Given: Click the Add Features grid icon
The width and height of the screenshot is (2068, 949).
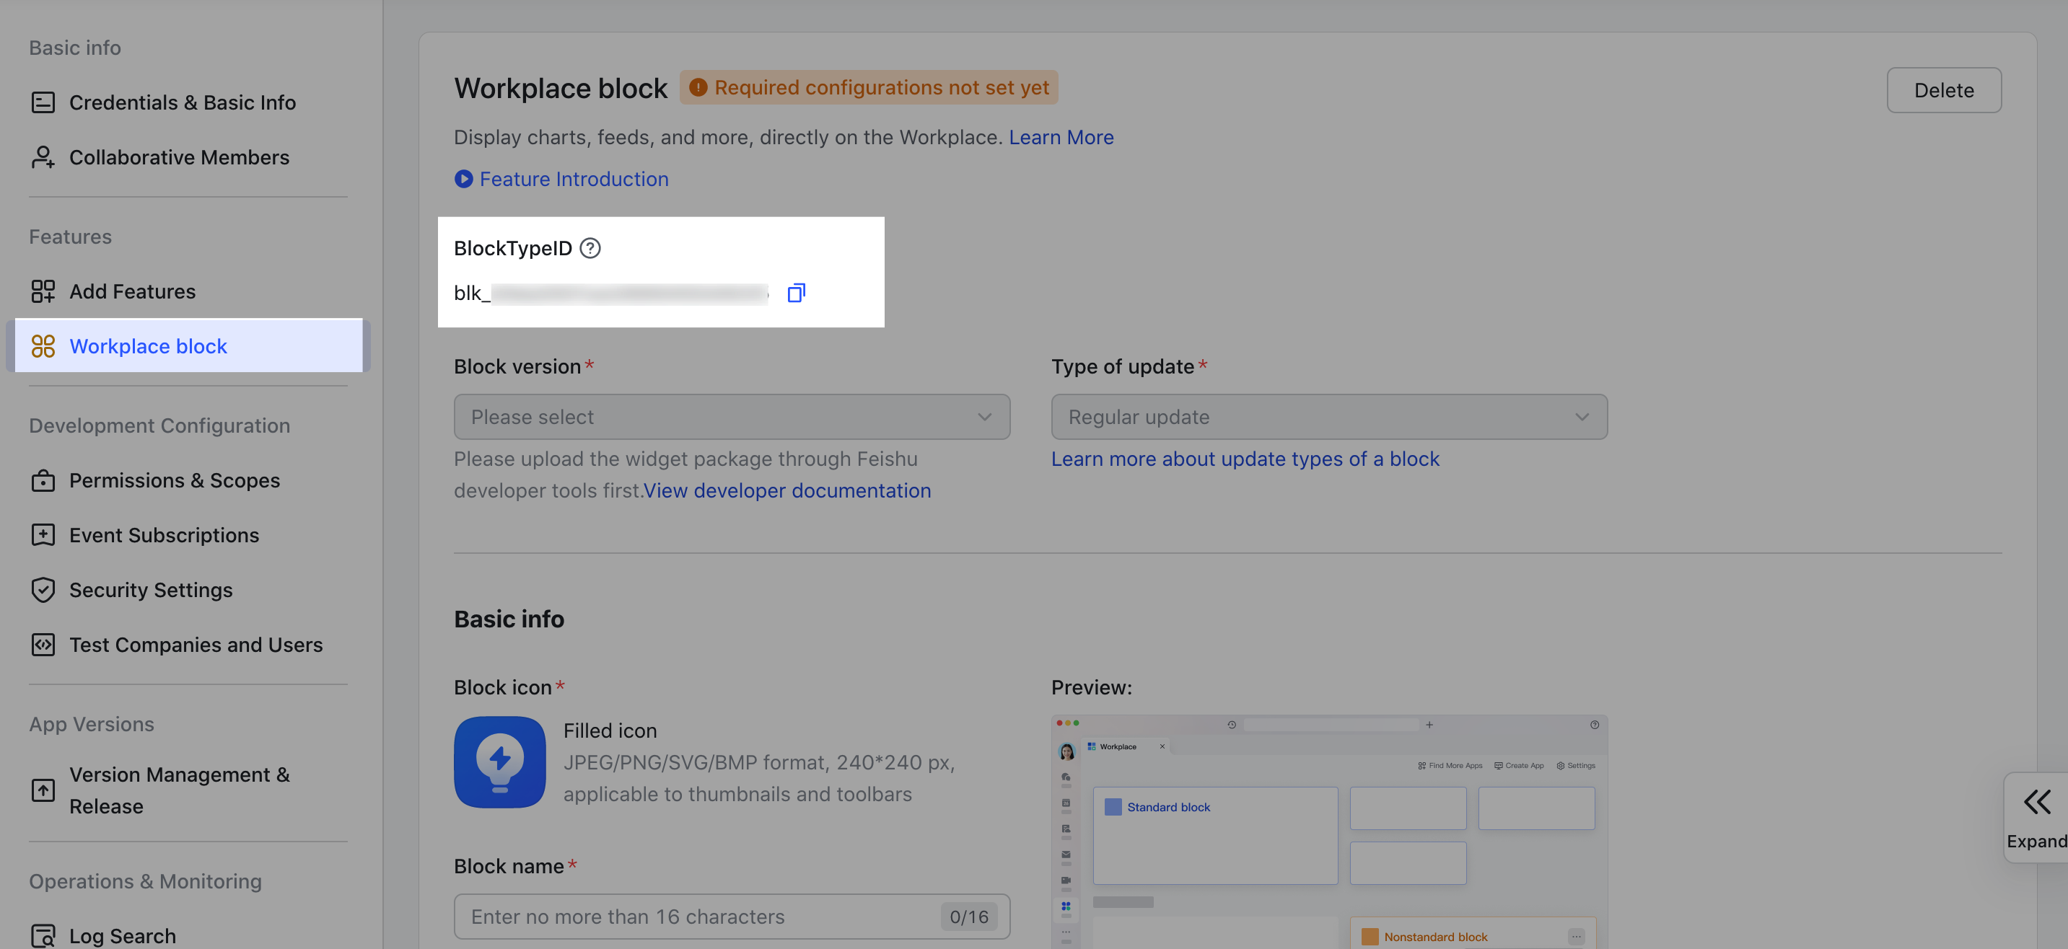Looking at the screenshot, I should pos(43,291).
